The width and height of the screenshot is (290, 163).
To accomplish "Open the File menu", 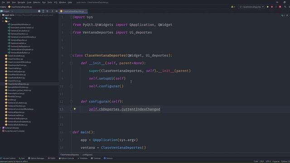I will pos(3,2).
